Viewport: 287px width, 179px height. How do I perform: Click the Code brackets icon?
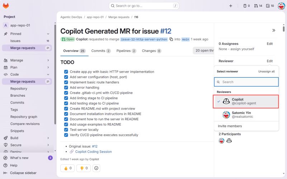6,74
